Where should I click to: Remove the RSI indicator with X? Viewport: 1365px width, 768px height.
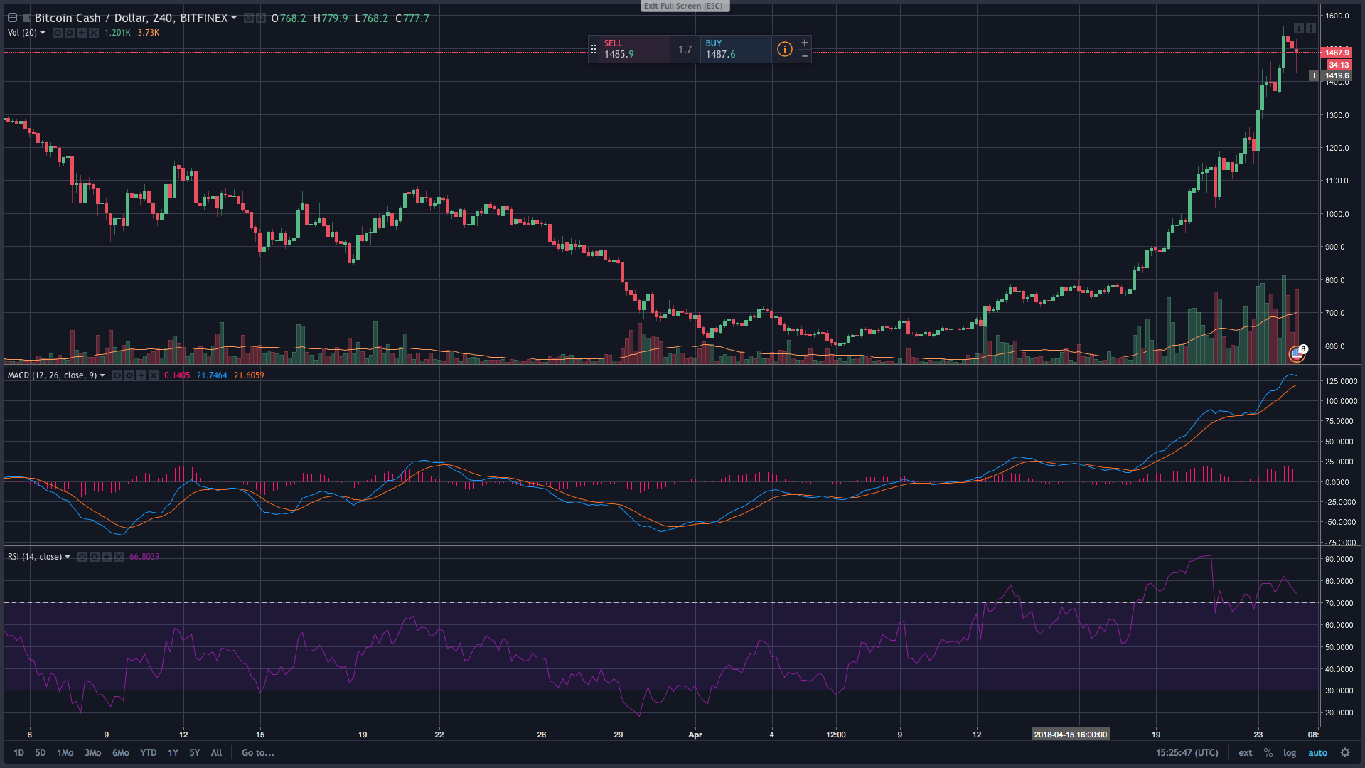click(119, 557)
